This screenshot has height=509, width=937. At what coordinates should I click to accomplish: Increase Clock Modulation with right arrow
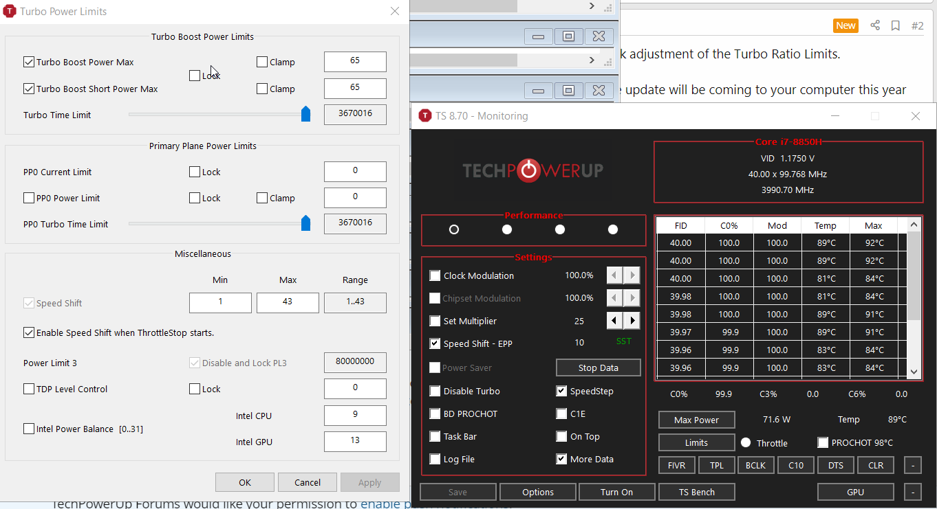(632, 275)
